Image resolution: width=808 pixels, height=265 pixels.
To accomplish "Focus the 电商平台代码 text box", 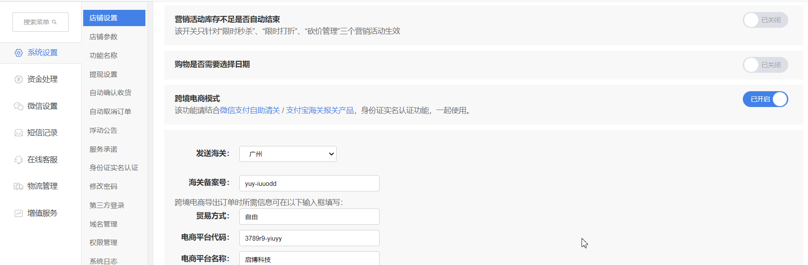I will point(309,238).
